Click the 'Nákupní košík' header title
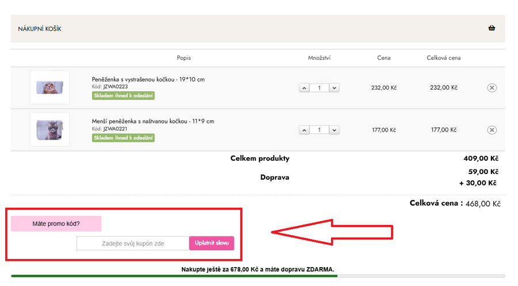 point(40,29)
